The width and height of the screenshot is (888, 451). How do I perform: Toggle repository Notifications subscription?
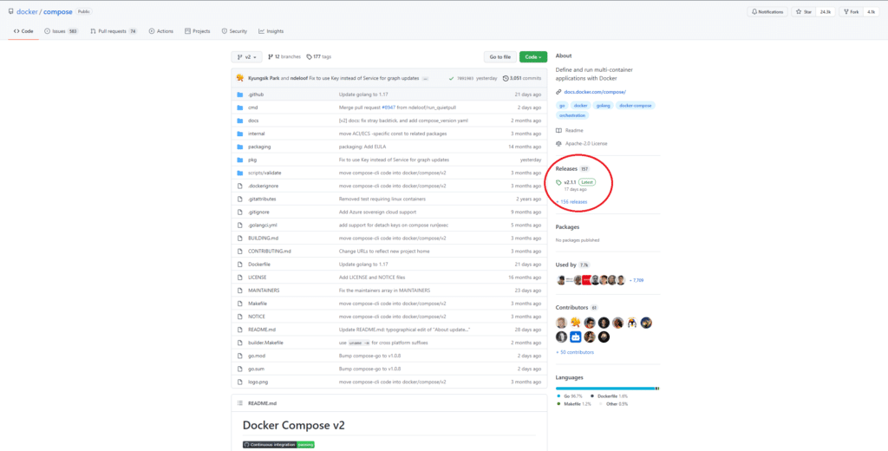[769, 12]
